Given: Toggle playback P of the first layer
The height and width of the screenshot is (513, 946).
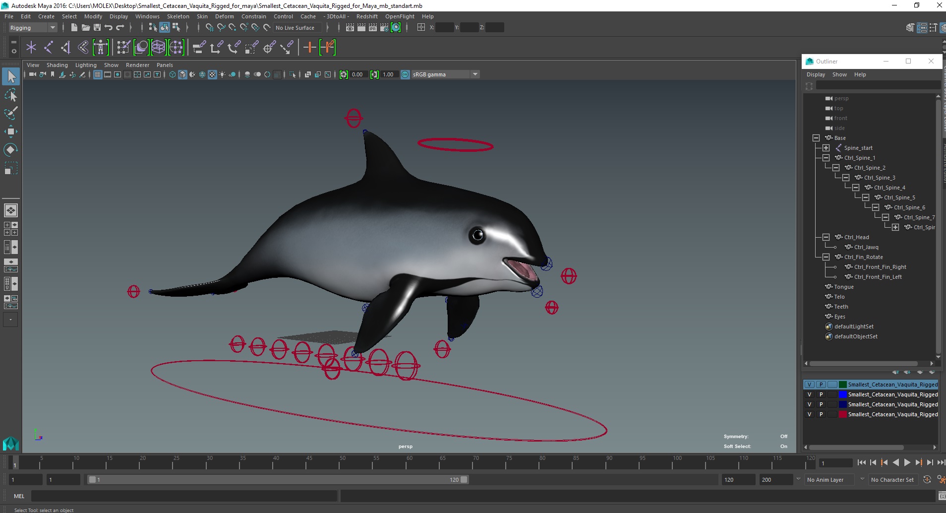Looking at the screenshot, I should [x=821, y=385].
